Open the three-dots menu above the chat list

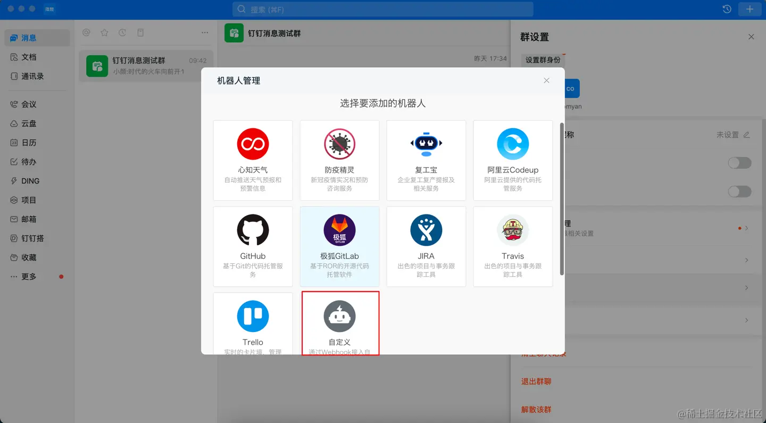tap(205, 32)
